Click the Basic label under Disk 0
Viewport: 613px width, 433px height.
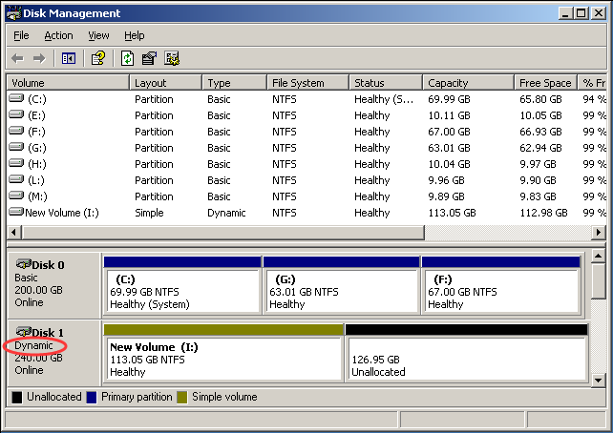(x=26, y=278)
